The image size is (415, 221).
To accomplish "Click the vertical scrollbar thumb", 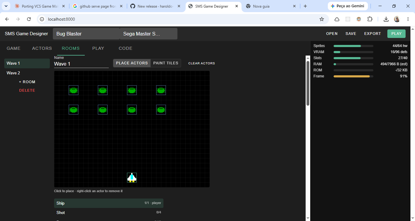I will pyautogui.click(x=308, y=83).
